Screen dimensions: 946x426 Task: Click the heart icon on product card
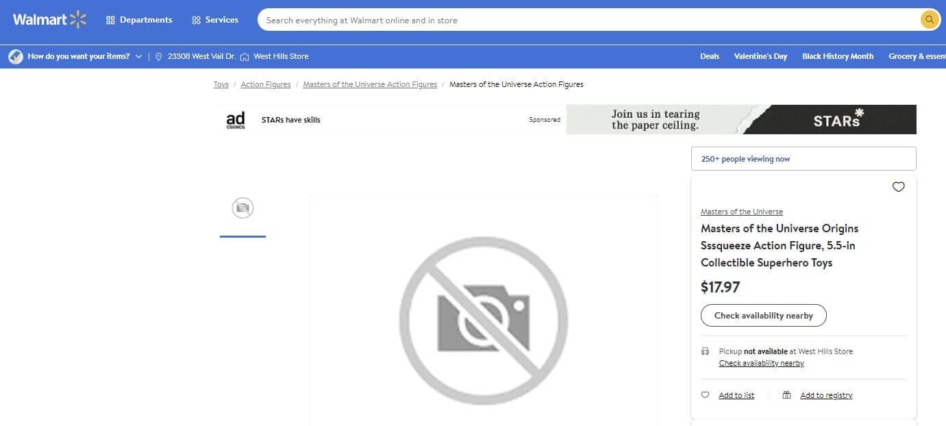[898, 187]
